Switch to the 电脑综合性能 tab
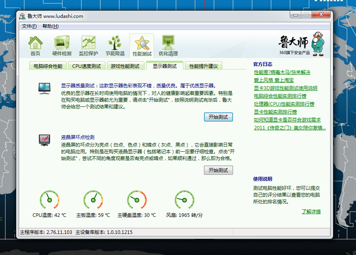The width and height of the screenshot is (356, 255). [x=48, y=66]
